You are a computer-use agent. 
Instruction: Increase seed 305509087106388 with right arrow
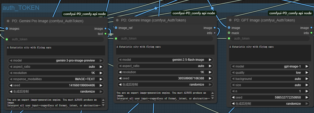pyautogui.click(x=210, y=78)
